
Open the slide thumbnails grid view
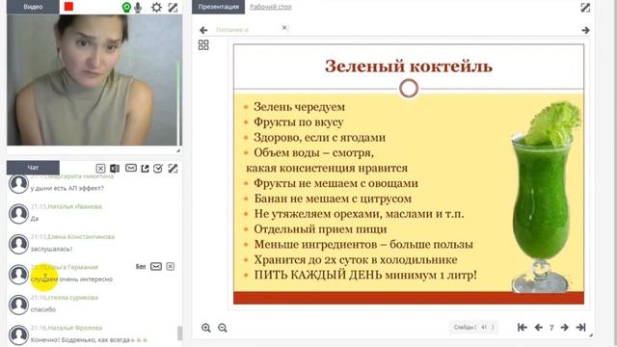pyautogui.click(x=203, y=45)
